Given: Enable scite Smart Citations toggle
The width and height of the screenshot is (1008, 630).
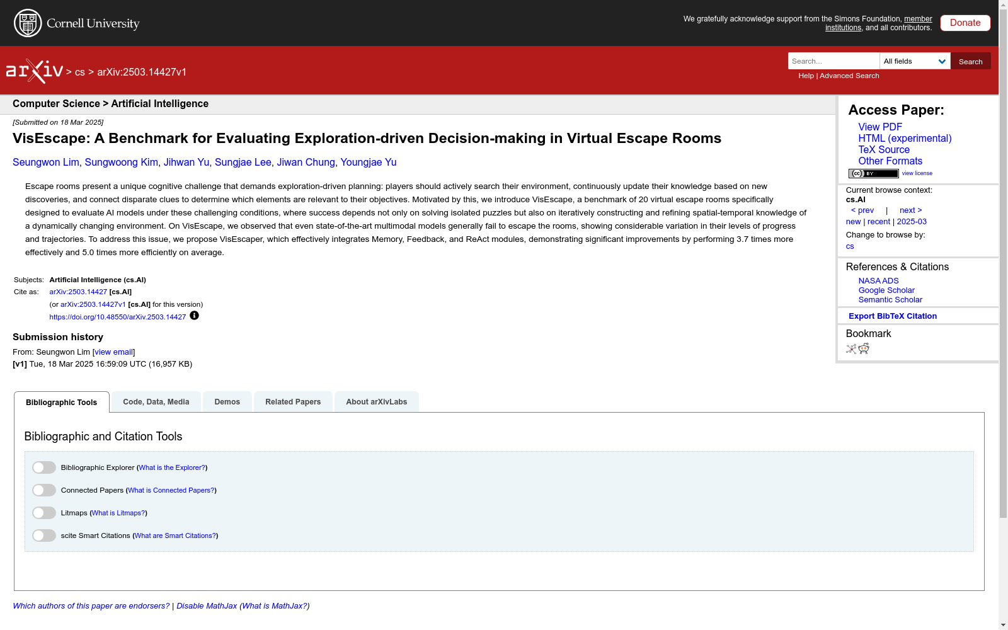Looking at the screenshot, I should 44,535.
